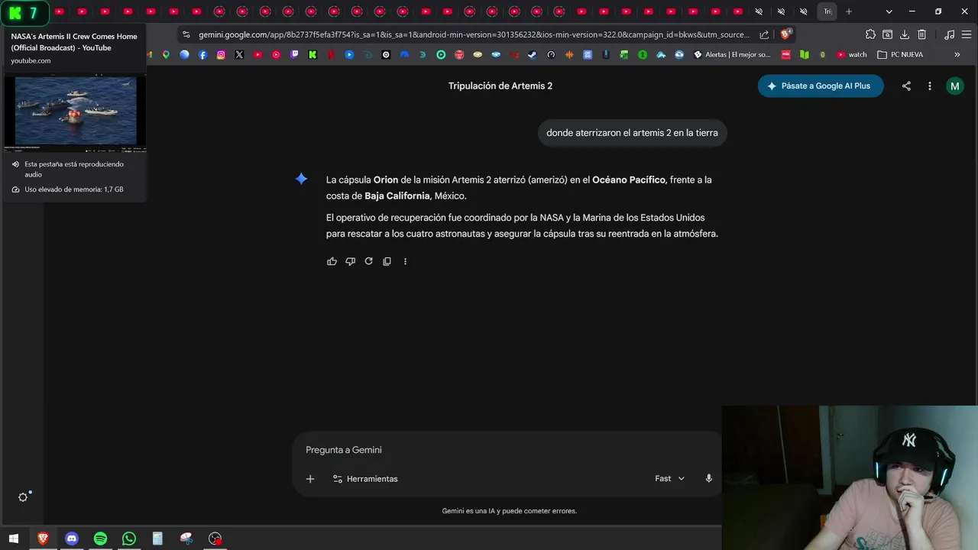Switch to the Kick tab labeled 7
Viewport: 978px width, 550px height.
click(24, 13)
